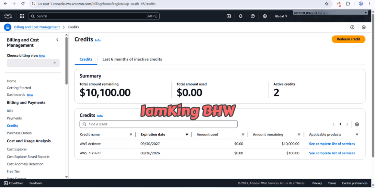375x188 pixels.
Task: Open the Terms link in footer
Action: coord(332,183)
